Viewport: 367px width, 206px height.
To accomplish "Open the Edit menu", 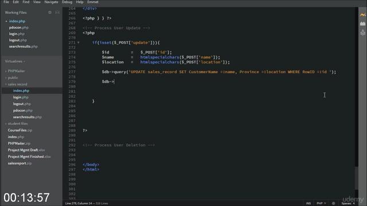I will pos(15,2).
